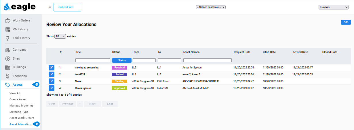Click 'AM Test Asset Mobile2' asset name

196,88
